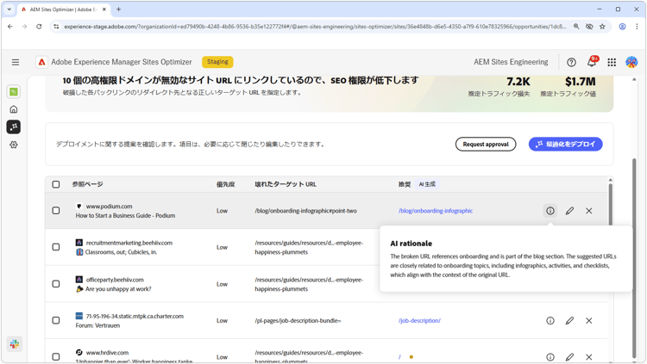Toggle the select-all header checkbox
Viewport: 647px width, 364px height.
[56, 184]
